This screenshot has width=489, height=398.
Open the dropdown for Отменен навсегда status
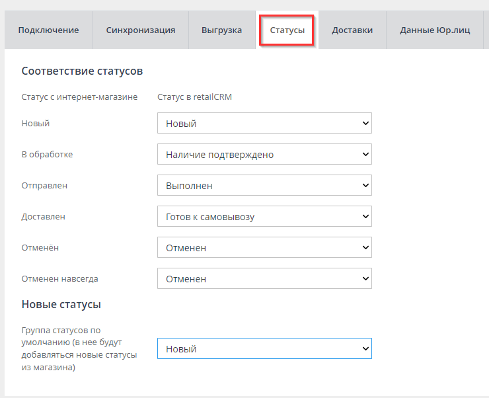coord(264,278)
